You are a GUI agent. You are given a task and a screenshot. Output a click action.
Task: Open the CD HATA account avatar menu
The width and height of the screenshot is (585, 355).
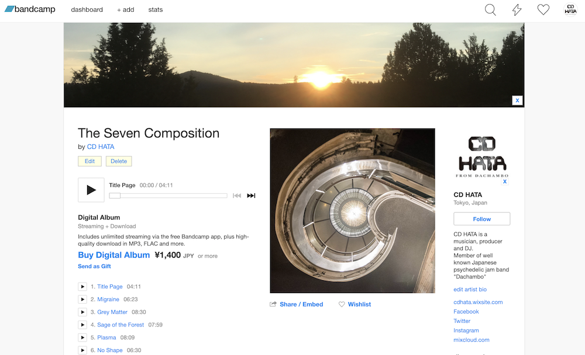coord(570,9)
